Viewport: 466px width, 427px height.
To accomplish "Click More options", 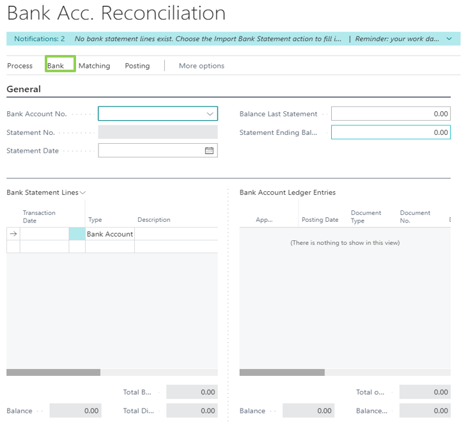I will pos(201,66).
